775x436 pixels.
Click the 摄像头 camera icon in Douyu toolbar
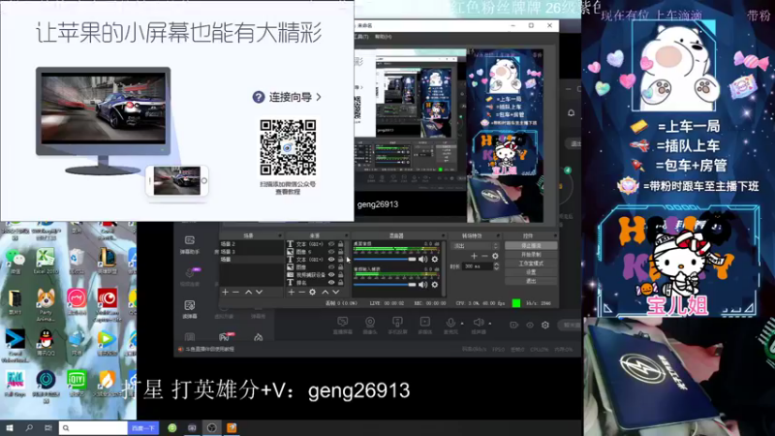click(x=370, y=325)
